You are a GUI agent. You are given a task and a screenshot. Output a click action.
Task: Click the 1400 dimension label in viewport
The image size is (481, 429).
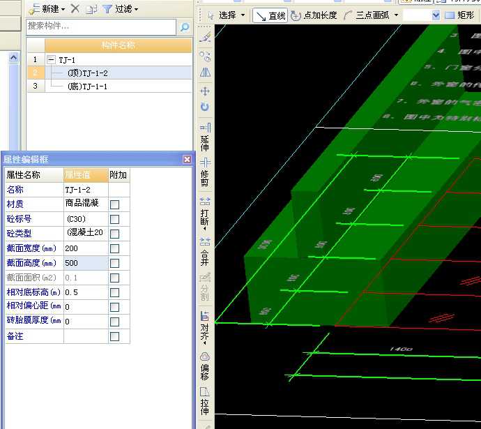pos(401,349)
